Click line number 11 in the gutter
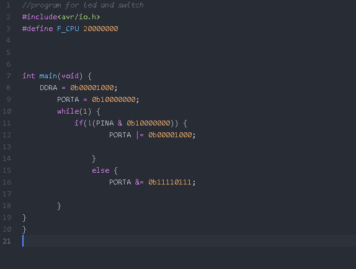The width and height of the screenshot is (356, 269). coord(7,123)
